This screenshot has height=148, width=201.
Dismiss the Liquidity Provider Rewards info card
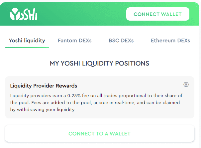coord(186,84)
